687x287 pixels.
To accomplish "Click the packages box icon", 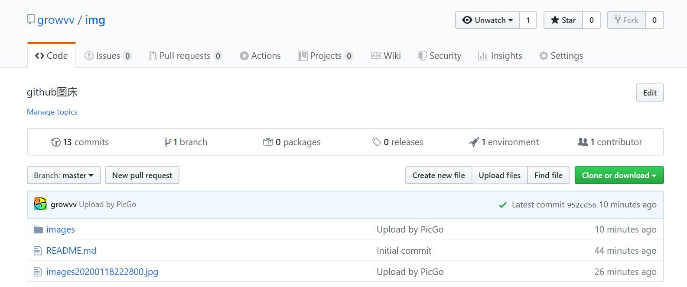I will (268, 142).
